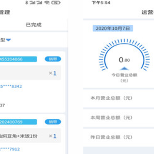Open the order number ending 202400769

tap(18, 122)
